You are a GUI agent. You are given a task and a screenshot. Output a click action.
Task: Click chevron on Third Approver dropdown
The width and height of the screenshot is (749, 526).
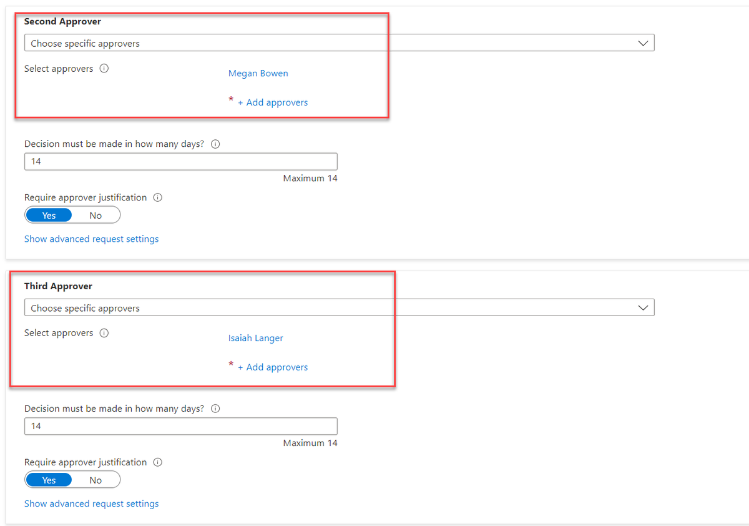pos(643,307)
